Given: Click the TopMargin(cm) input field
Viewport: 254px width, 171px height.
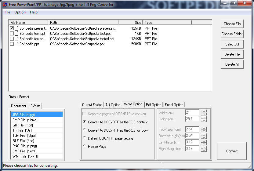Looking at the screenshot, I should [192, 129].
